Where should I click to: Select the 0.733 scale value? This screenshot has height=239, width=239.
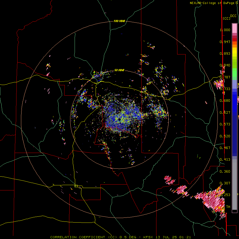[225, 89]
